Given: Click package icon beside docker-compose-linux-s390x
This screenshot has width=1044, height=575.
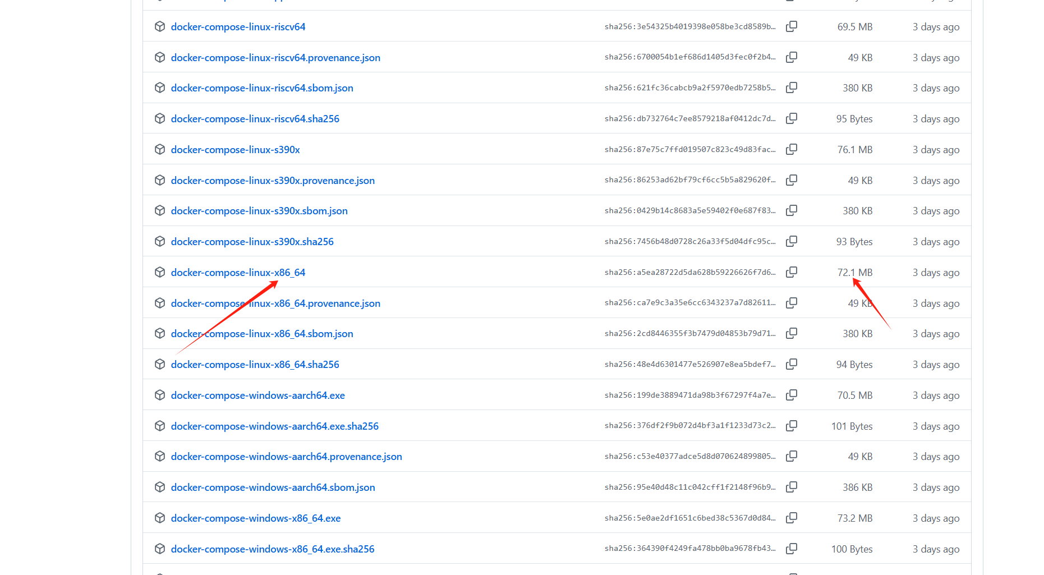Looking at the screenshot, I should (160, 149).
